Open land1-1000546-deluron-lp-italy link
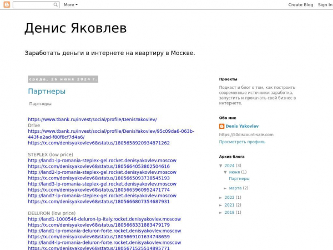Image resolution: width=333 pixels, height=250 pixels. tap(104, 219)
